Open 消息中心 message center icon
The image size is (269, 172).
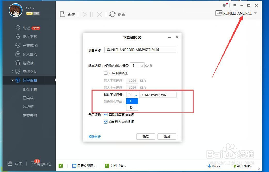click(33, 164)
